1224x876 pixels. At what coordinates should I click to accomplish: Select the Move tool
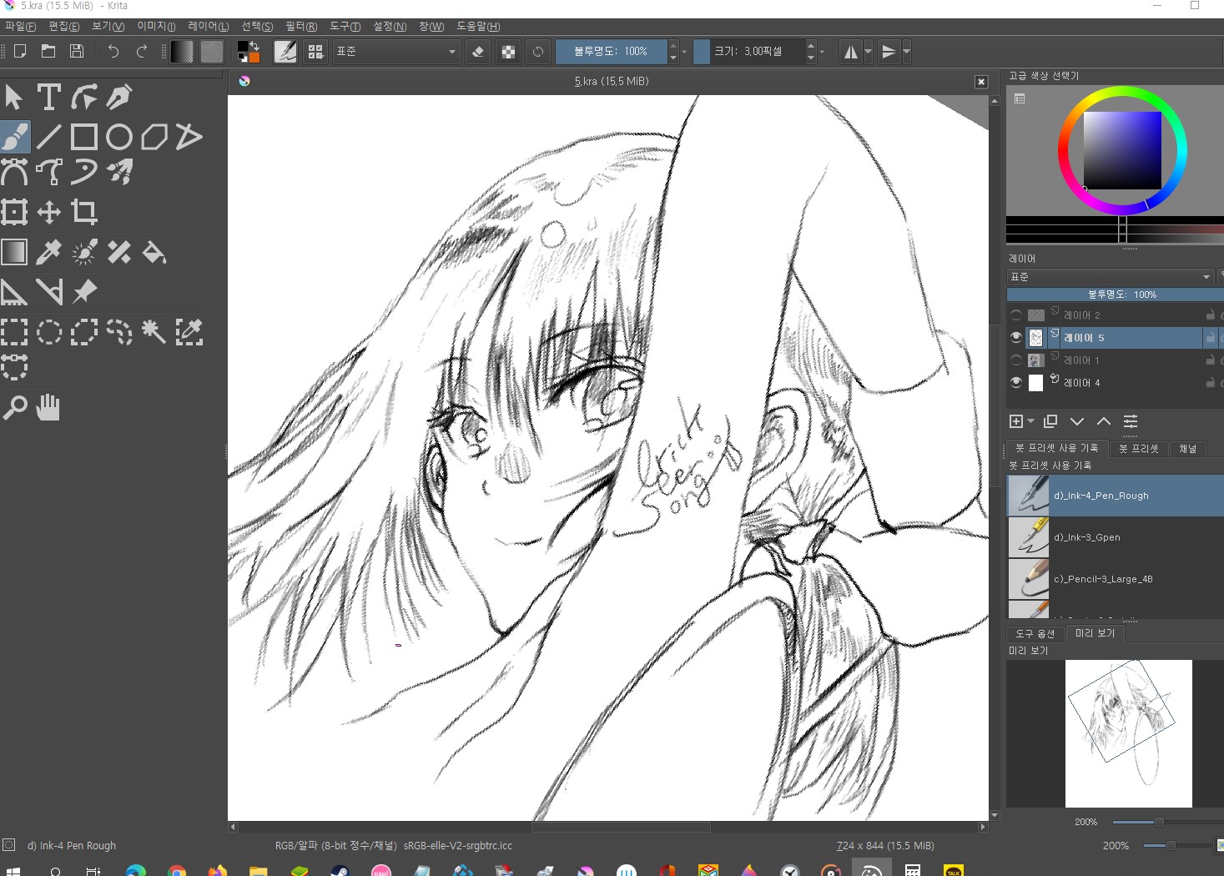coord(49,212)
